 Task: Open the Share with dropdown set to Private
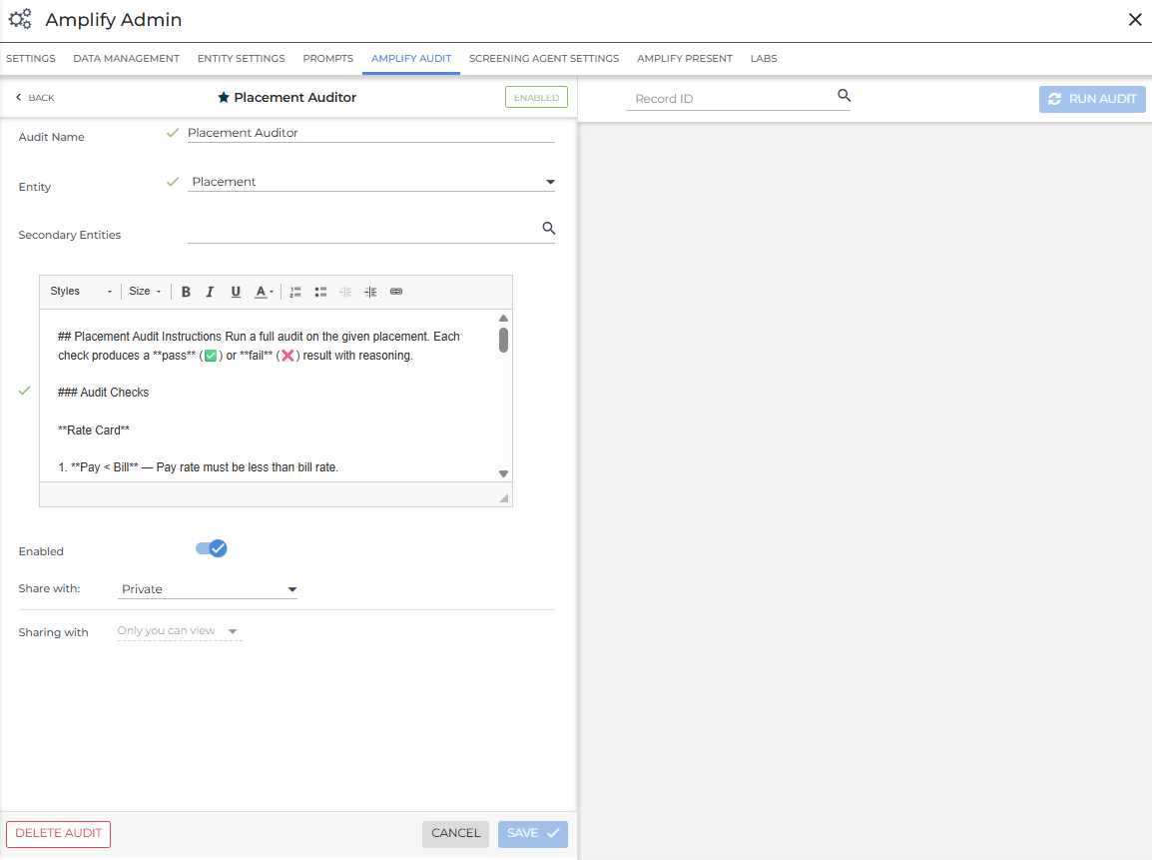point(208,588)
